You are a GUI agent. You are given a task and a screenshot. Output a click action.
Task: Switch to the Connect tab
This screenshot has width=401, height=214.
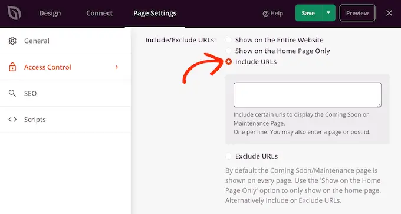[99, 13]
